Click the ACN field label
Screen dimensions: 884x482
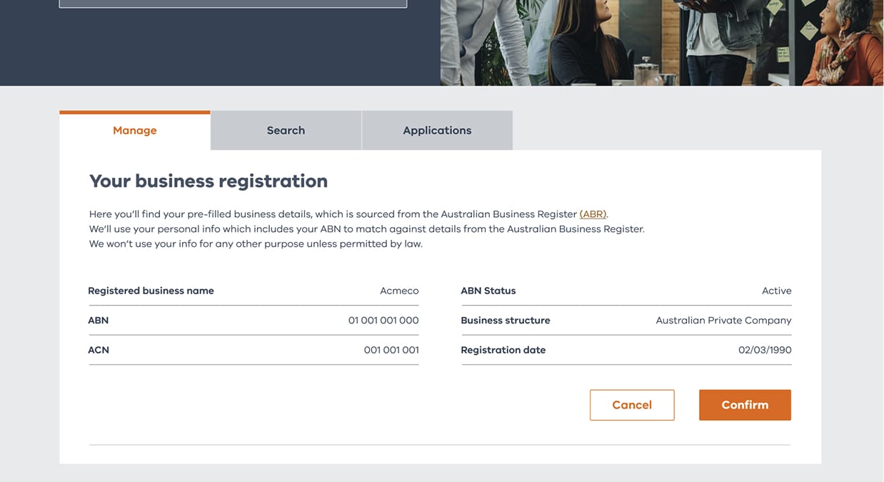[99, 350]
